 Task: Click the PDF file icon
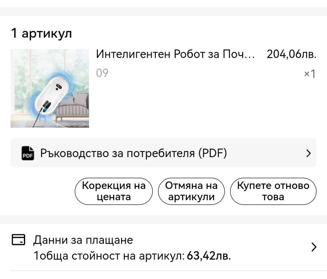pyautogui.click(x=28, y=153)
